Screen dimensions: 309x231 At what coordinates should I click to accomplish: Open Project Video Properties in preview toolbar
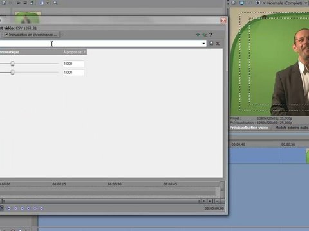pos(234,3)
